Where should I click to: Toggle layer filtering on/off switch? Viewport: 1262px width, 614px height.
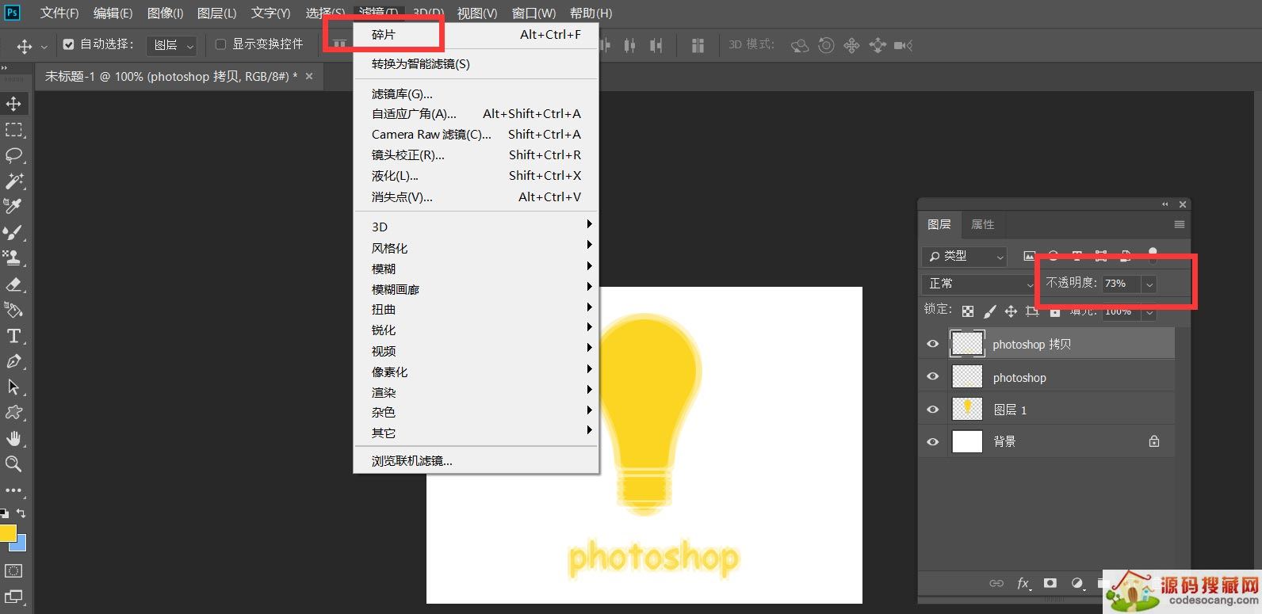[1153, 254]
